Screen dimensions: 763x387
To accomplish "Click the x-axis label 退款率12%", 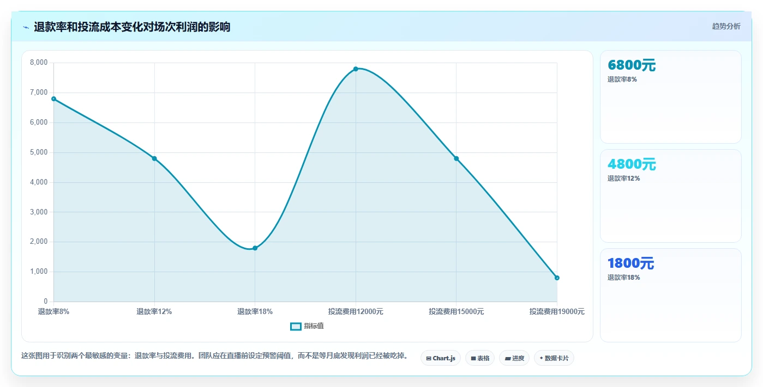I will click(154, 312).
